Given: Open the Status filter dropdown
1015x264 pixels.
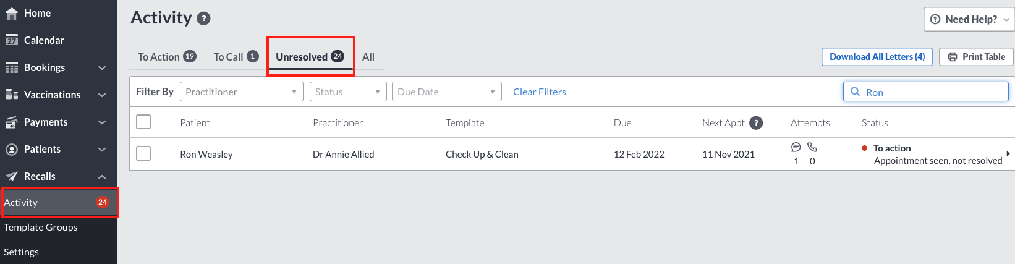Looking at the screenshot, I should [348, 92].
